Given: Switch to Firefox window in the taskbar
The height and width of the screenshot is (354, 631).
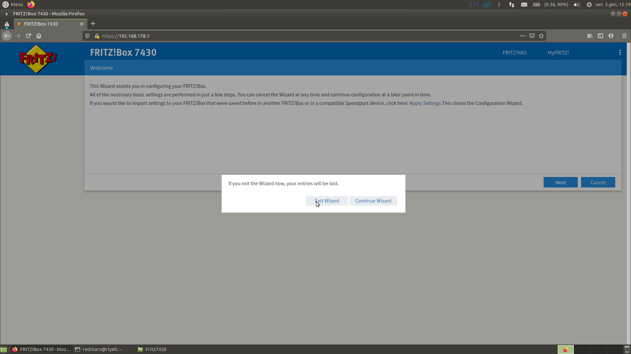Looking at the screenshot, I should (42, 349).
